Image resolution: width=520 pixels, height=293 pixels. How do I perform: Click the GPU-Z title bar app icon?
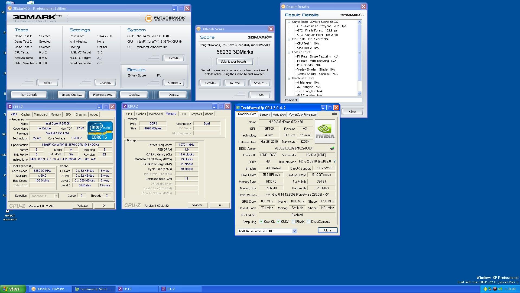[238, 108]
